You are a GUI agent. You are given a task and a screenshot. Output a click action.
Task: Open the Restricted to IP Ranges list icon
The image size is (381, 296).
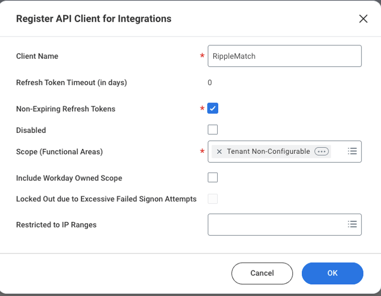pyautogui.click(x=352, y=224)
